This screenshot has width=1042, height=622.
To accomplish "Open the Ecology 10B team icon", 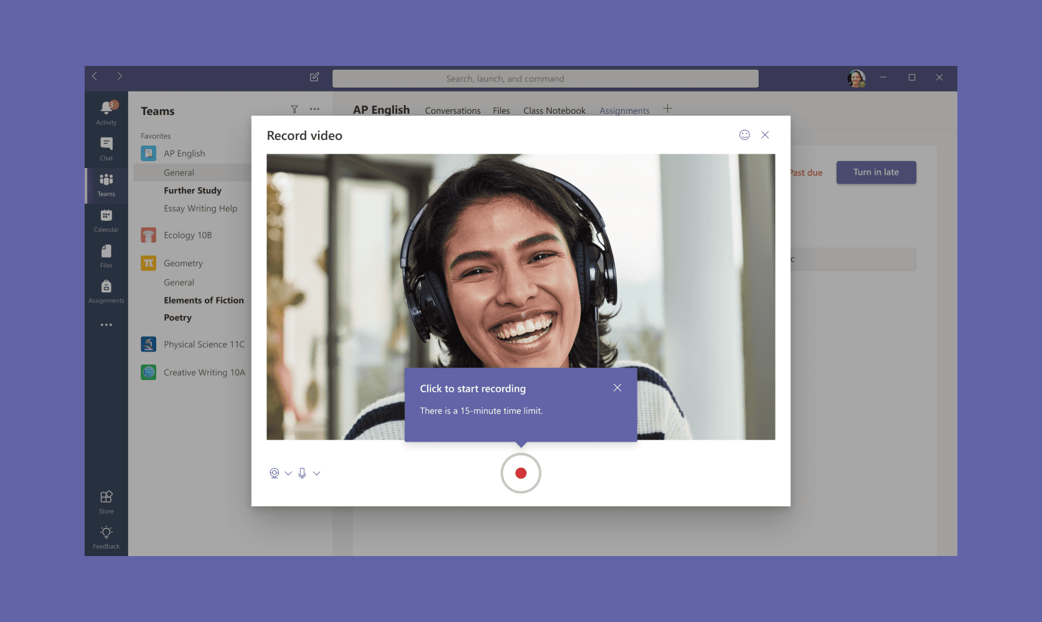I will (x=148, y=235).
